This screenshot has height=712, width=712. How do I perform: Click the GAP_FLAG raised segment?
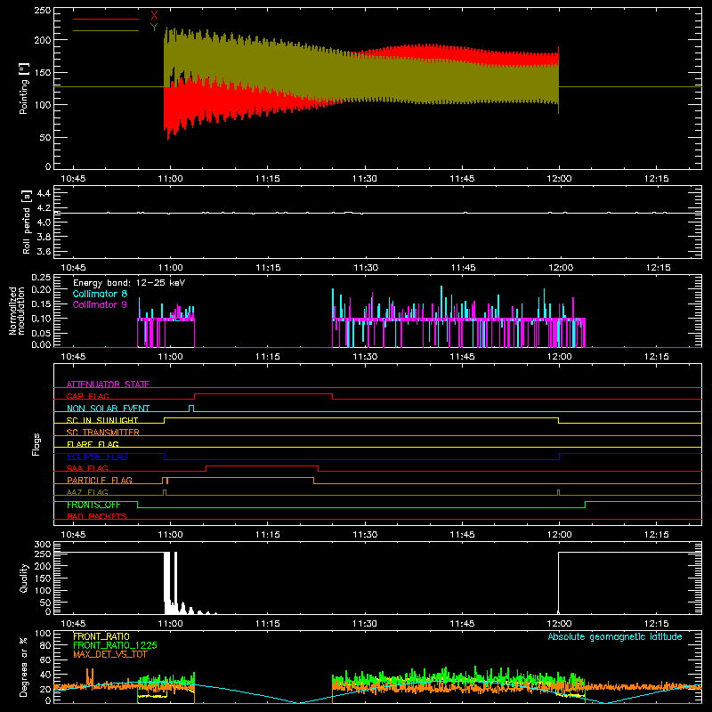click(263, 394)
